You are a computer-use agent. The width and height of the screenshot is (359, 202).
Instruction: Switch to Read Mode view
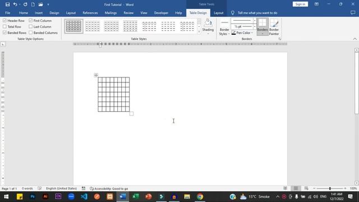click(285, 189)
